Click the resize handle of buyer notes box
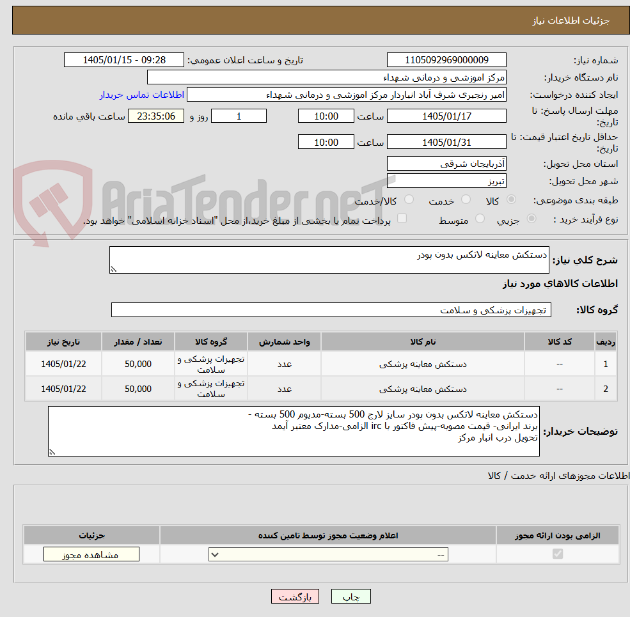This screenshot has height=617, width=630. pos(52,452)
